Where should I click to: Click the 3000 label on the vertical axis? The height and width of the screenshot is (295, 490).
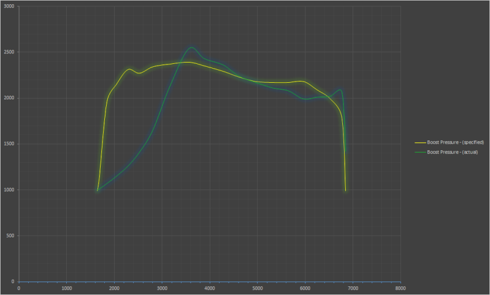tap(8, 6)
